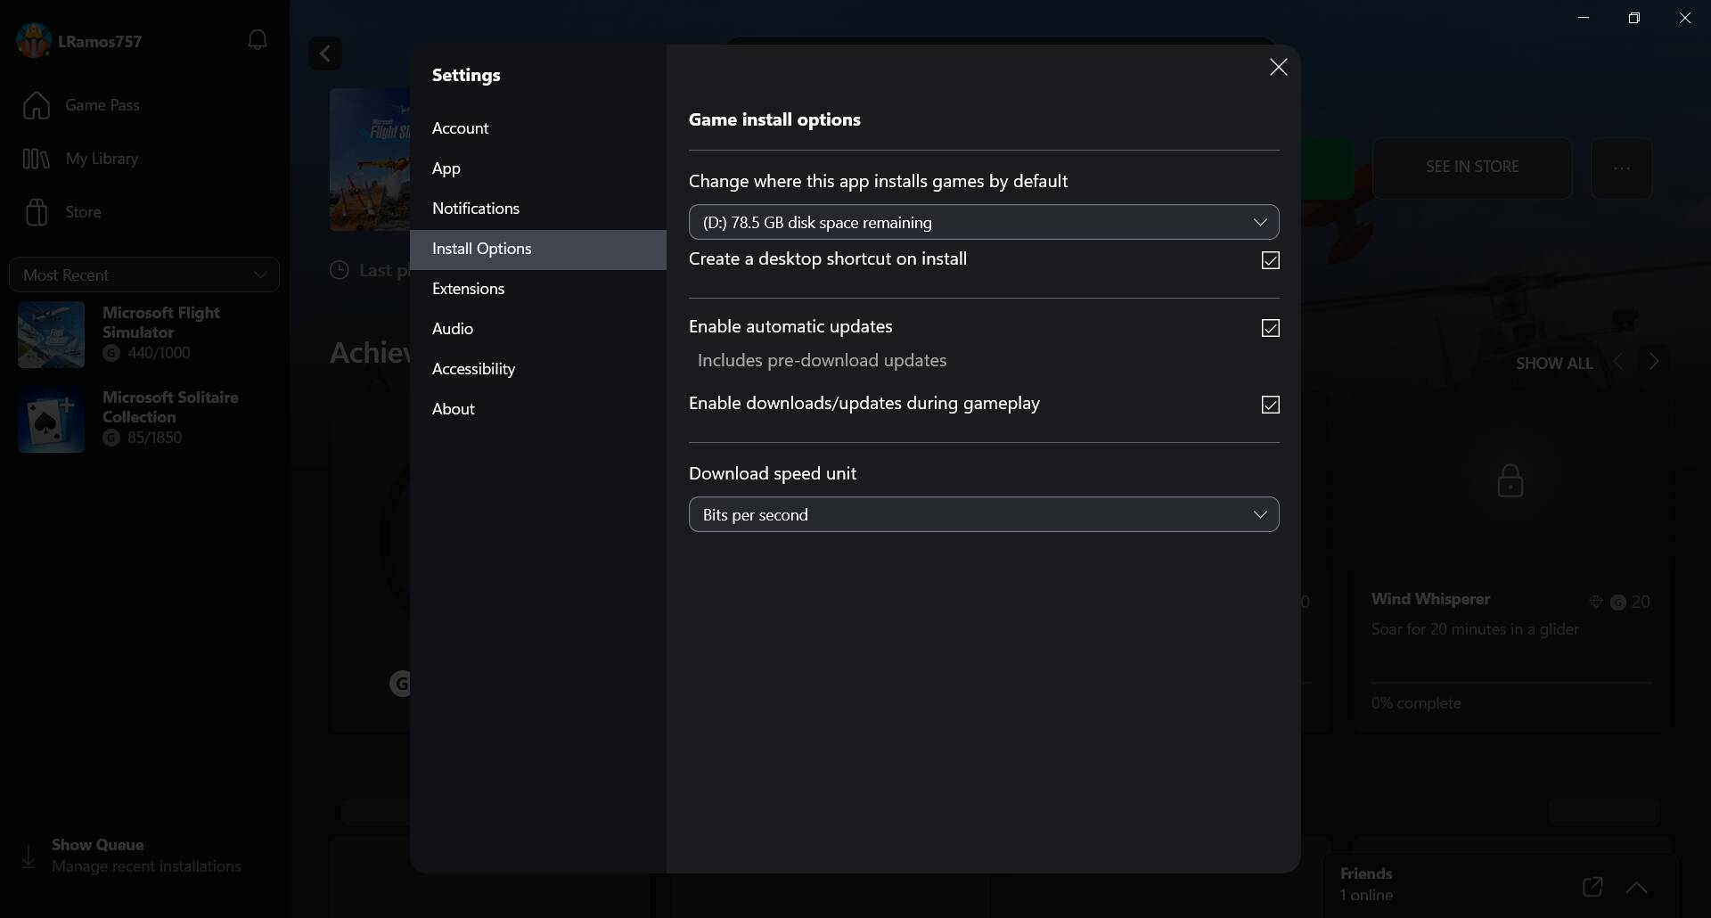1711x918 pixels.
Task: Click the back arrow navigation icon
Action: (325, 53)
